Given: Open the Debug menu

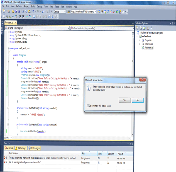Looking at the screenshot, I should click(x=39, y=7).
